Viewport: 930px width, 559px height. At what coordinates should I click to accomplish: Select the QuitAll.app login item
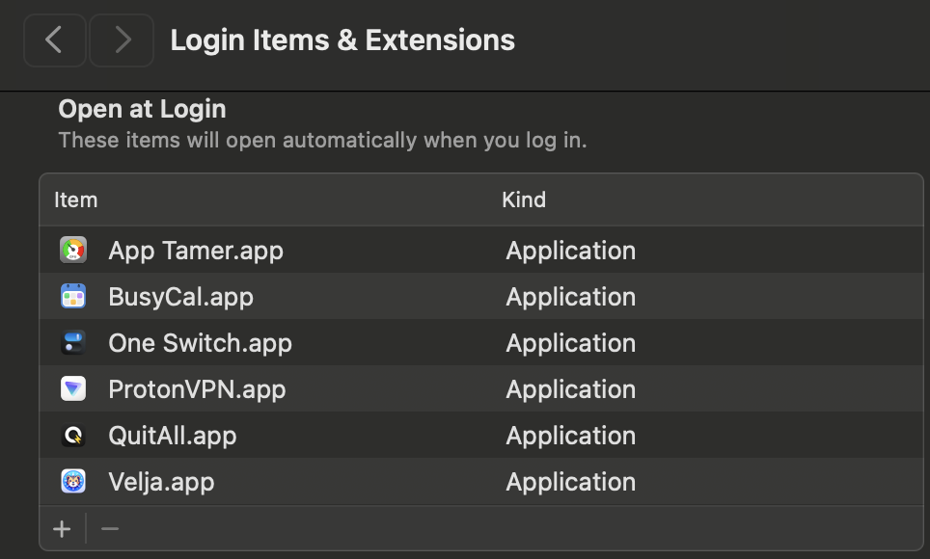tap(173, 436)
